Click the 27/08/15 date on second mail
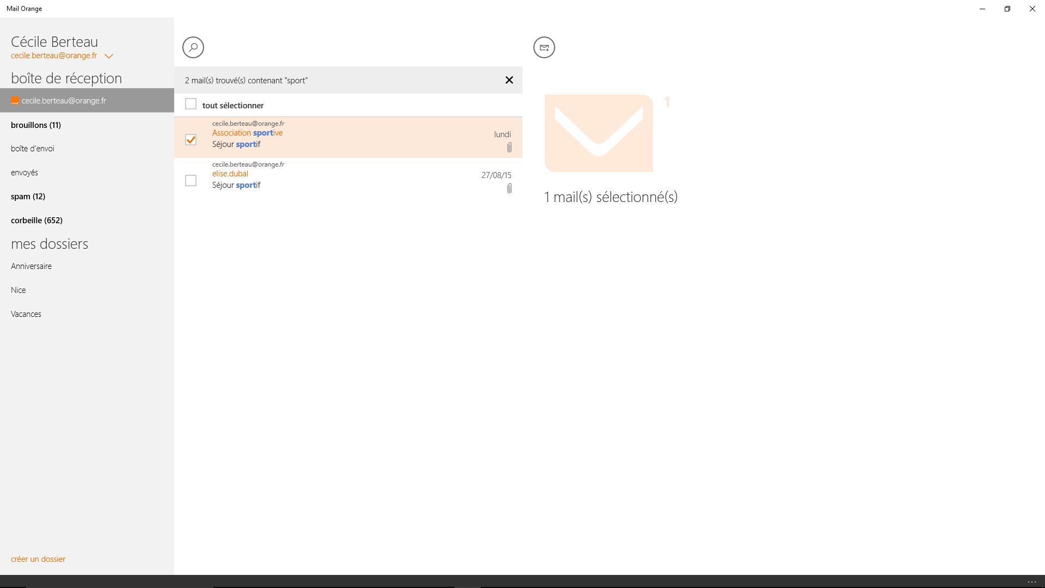The width and height of the screenshot is (1045, 588). point(496,175)
